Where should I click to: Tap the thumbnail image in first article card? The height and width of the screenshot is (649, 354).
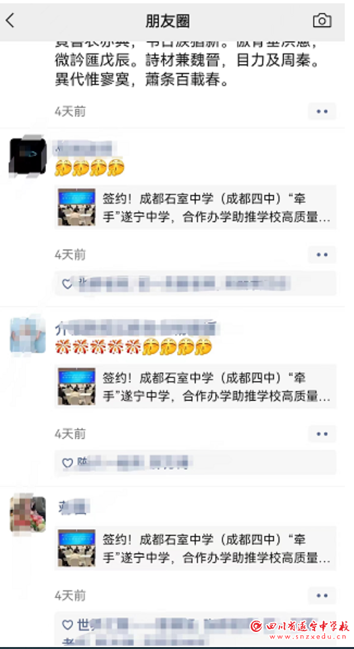coord(76,208)
